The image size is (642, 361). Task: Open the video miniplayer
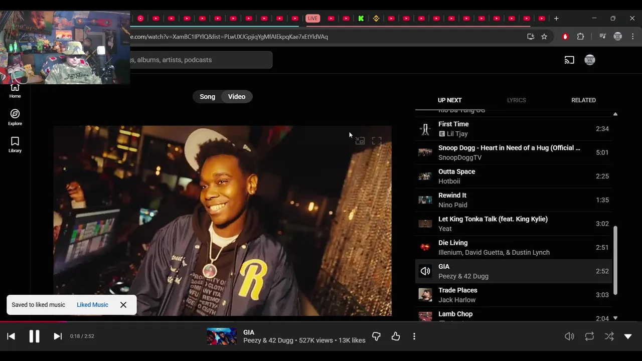click(x=360, y=141)
